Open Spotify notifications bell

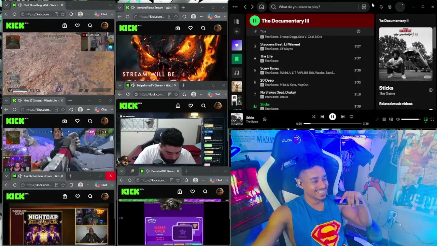coord(381,7)
